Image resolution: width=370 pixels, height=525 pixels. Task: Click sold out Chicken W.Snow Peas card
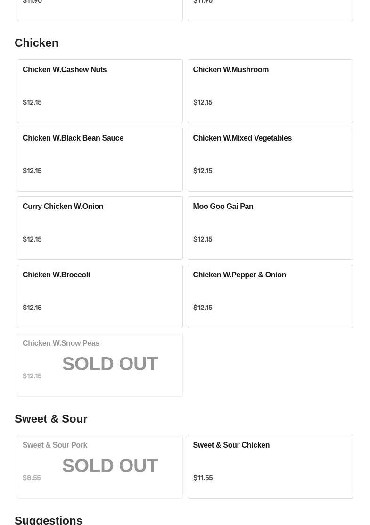tap(100, 365)
